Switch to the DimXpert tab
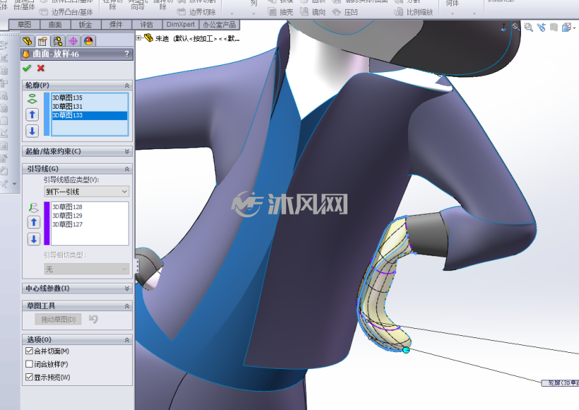 pyautogui.click(x=181, y=25)
